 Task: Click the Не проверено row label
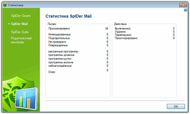pos(57,42)
